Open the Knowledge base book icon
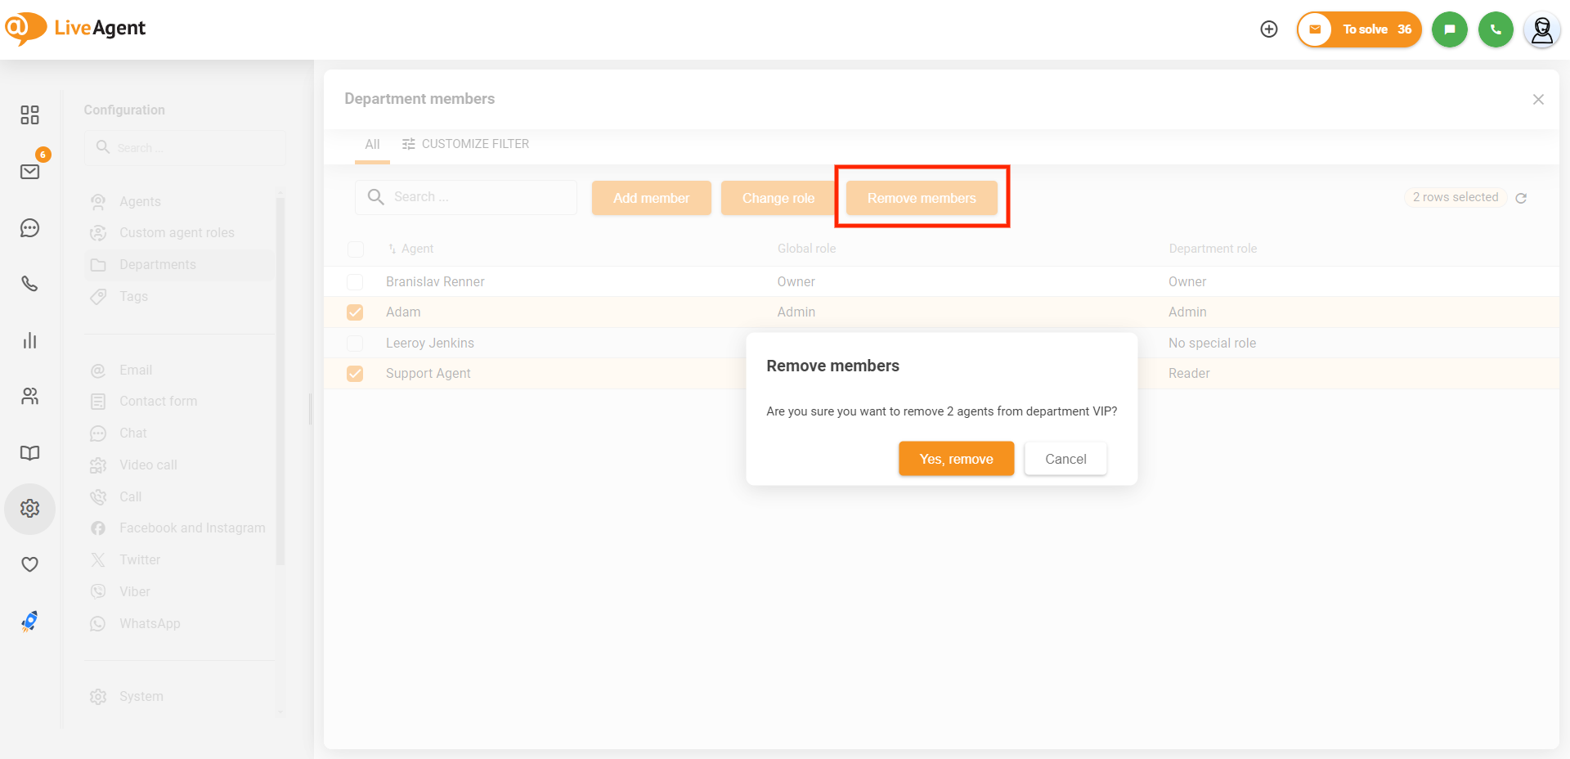 [x=29, y=453]
